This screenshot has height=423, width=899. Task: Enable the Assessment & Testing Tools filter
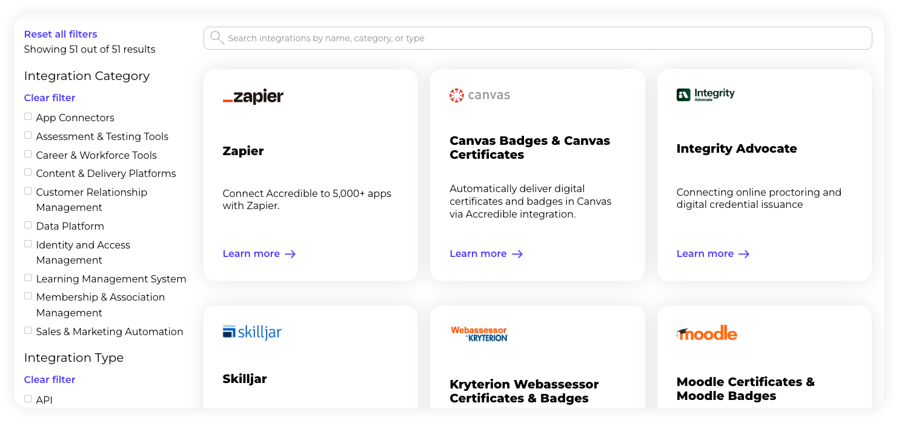click(x=28, y=135)
